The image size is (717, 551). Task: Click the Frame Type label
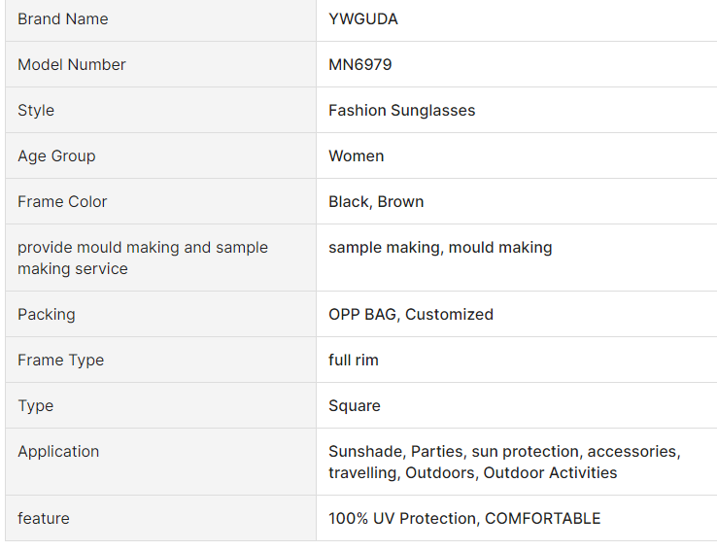click(60, 361)
